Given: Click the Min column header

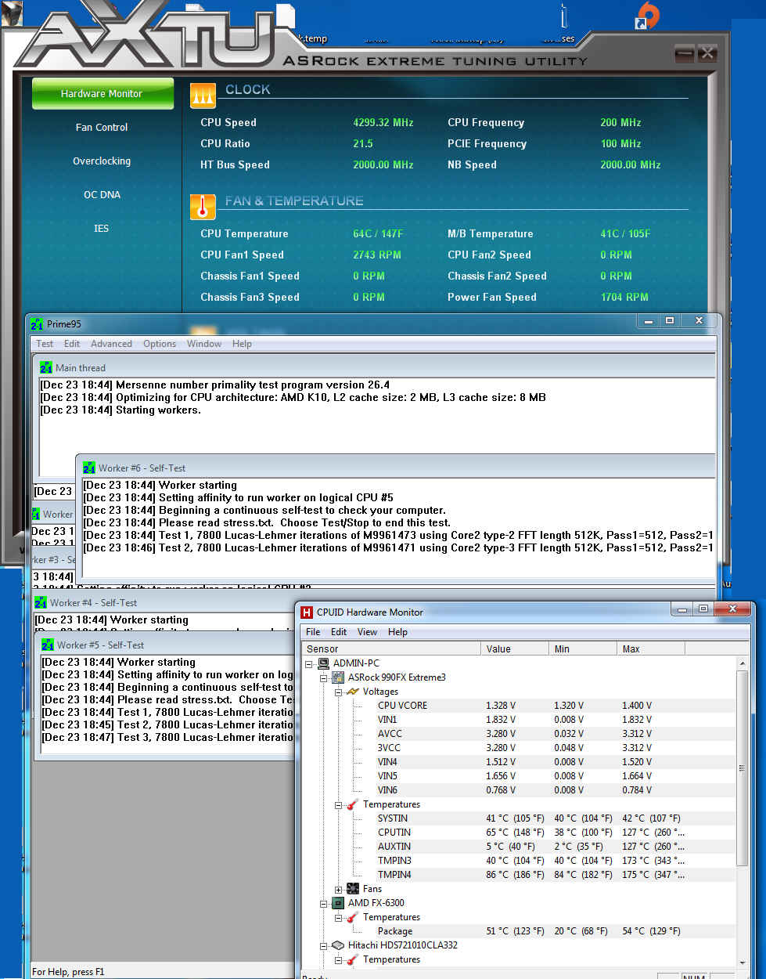Looking at the screenshot, I should pyautogui.click(x=583, y=648).
